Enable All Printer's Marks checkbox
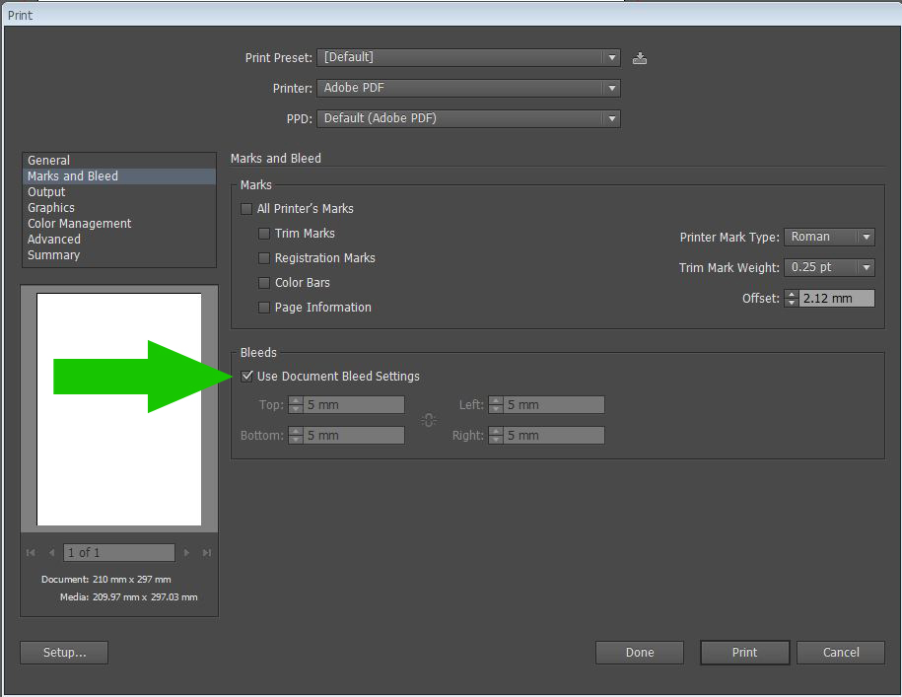 tap(246, 209)
